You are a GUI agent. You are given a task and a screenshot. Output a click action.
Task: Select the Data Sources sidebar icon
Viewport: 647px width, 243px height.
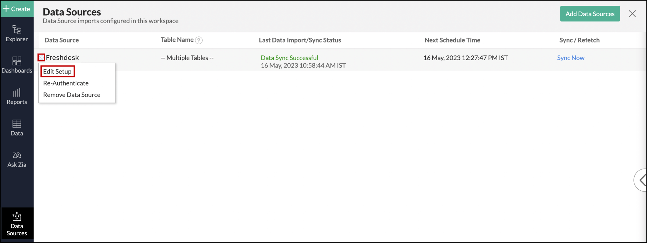[17, 224]
